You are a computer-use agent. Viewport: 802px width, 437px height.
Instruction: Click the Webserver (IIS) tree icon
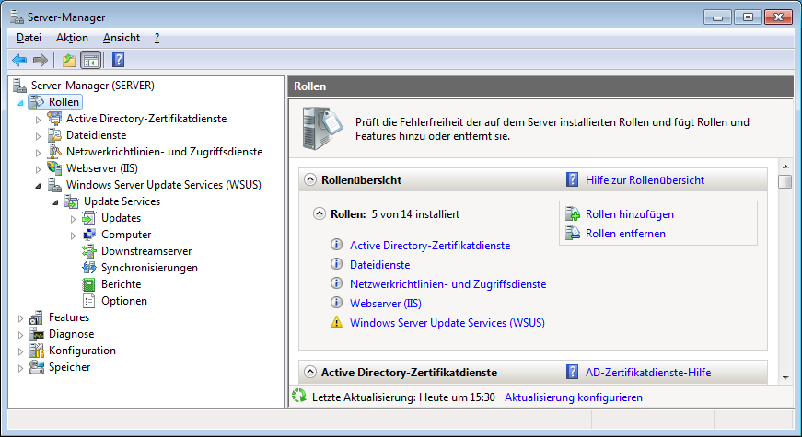click(54, 168)
